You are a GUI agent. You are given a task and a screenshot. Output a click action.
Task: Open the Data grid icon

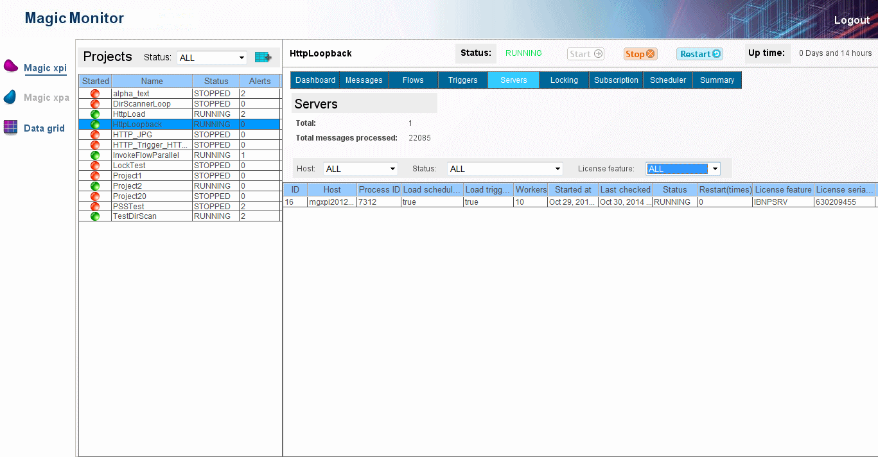tap(10, 127)
